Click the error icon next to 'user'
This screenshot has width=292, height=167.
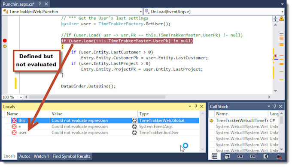pos(14,133)
